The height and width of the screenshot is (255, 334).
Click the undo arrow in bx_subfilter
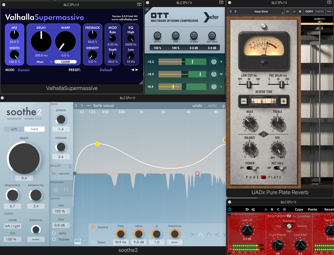(x=247, y=209)
